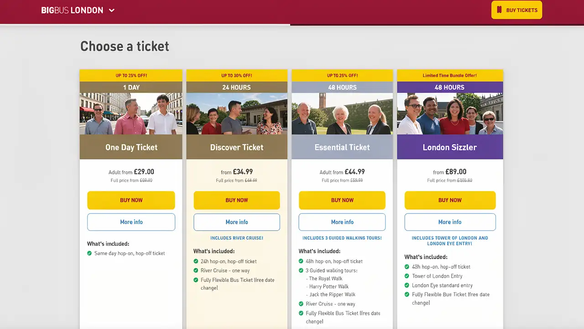This screenshot has height=329, width=584.
Task: Show More info for Essential Ticket
Action: tap(342, 222)
